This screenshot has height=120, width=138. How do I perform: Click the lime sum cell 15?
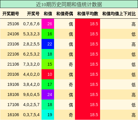[48, 64]
